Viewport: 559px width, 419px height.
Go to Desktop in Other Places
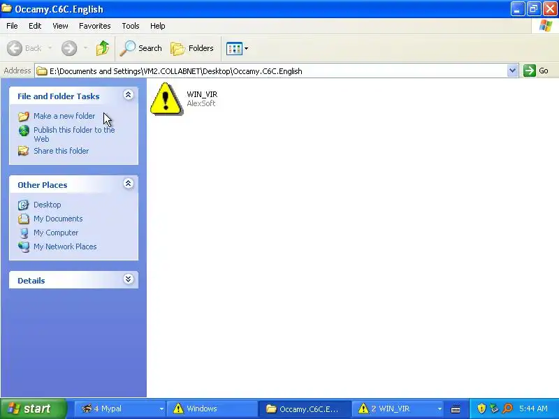click(47, 205)
